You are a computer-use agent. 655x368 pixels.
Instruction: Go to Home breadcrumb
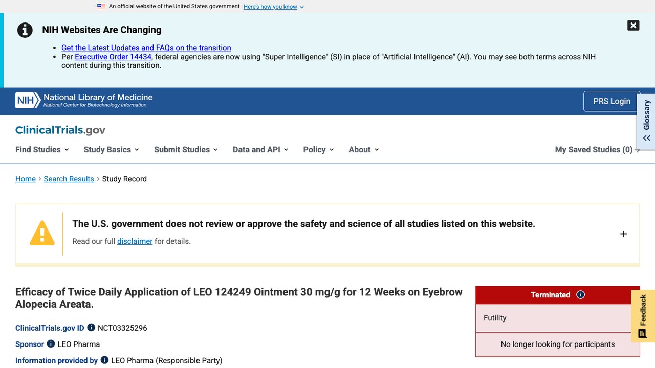pyautogui.click(x=26, y=179)
